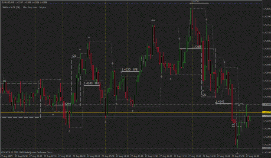Click the 27 Aug 08:30 time label
Viewport: 271px width, 158px height.
click(79, 156)
